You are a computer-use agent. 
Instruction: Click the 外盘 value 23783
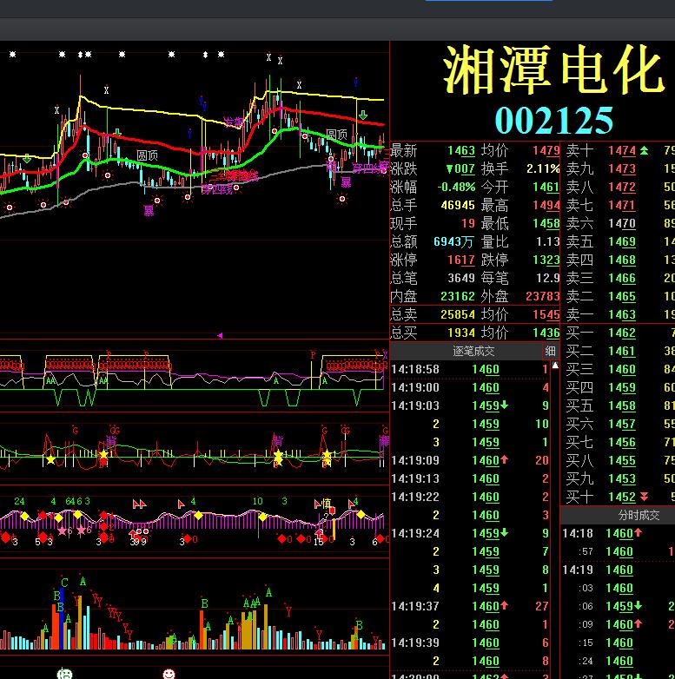(x=543, y=296)
